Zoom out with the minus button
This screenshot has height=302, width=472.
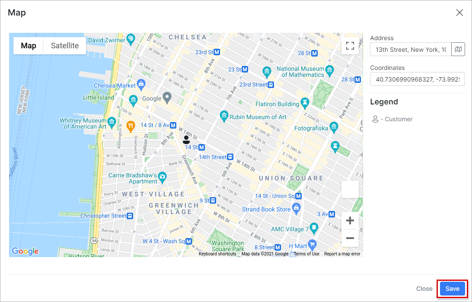(350, 238)
